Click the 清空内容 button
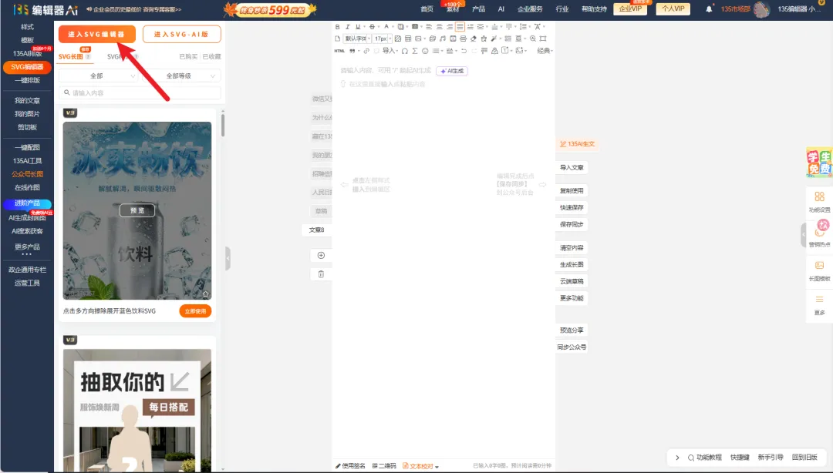 (x=572, y=248)
